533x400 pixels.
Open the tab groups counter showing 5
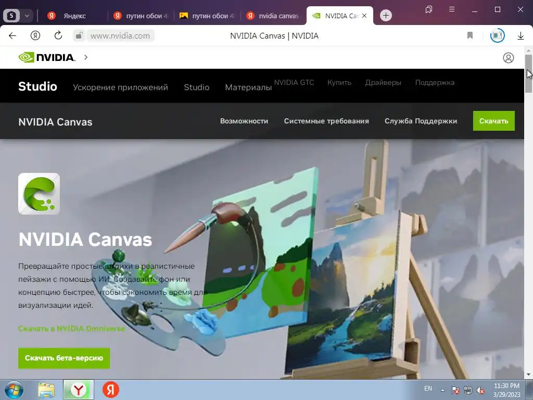click(x=11, y=16)
